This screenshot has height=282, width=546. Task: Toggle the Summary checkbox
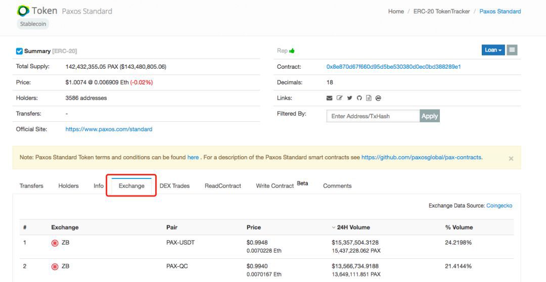19,51
